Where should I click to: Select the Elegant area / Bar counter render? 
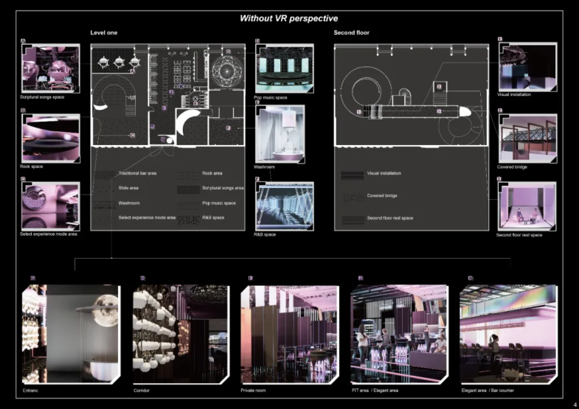tap(508, 334)
